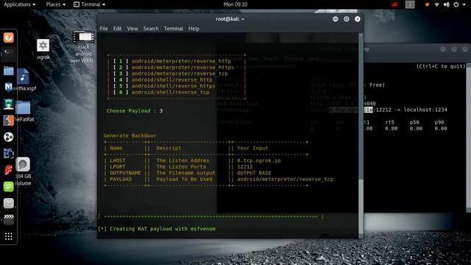
Task: Click '(Ctrl+C to quit)' in ngrok window
Action: [x=441, y=66]
